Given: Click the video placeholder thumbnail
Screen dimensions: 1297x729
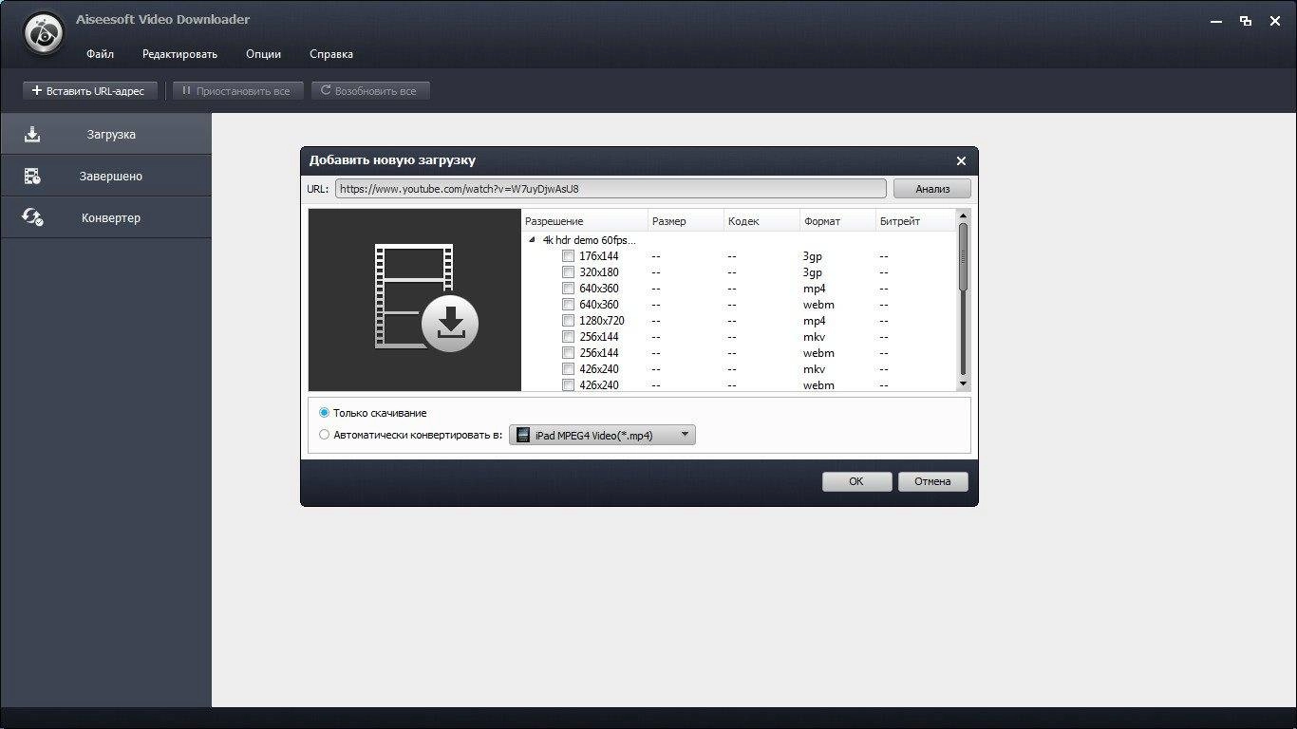Looking at the screenshot, I should (x=415, y=299).
